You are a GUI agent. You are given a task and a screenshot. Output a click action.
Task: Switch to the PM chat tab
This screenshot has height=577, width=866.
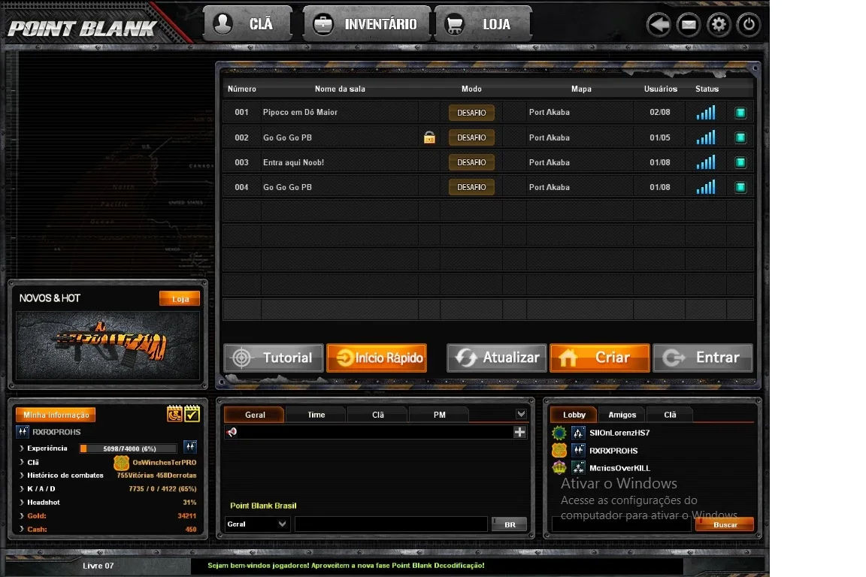[439, 415]
